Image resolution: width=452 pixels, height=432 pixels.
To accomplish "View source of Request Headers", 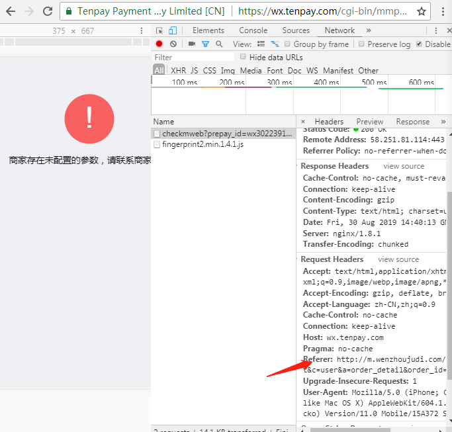I will pyautogui.click(x=398, y=259).
